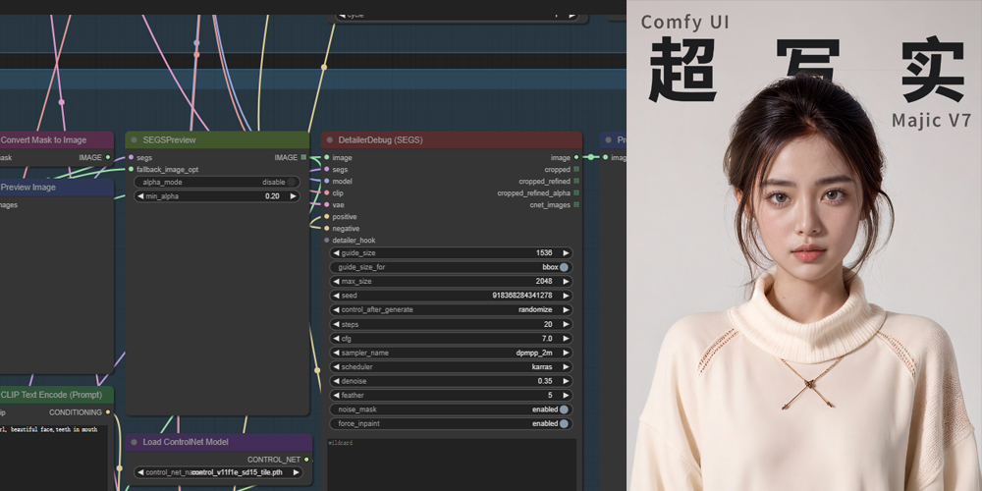Select next sampler_name with right arrow
Screen dimensions: 982x491
click(566, 353)
